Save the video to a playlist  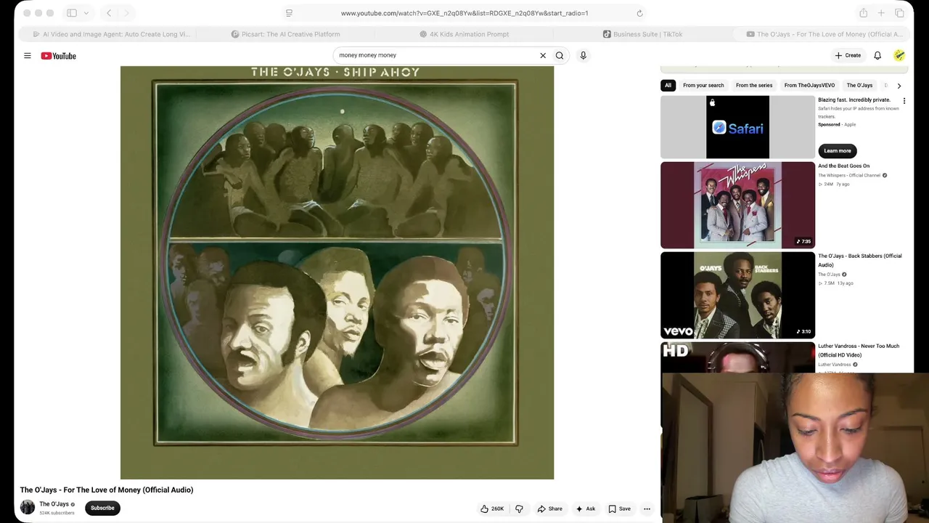pos(620,508)
